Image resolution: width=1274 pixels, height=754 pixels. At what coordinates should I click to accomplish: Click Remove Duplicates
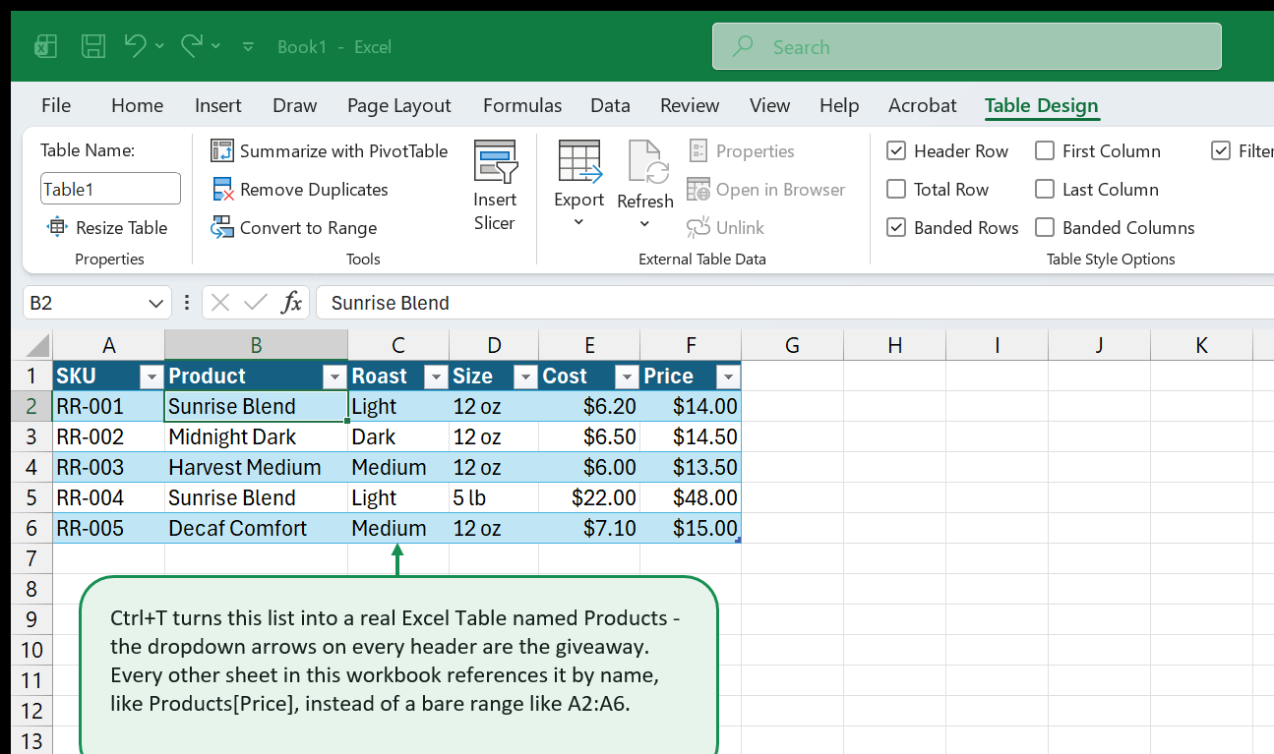[300, 190]
